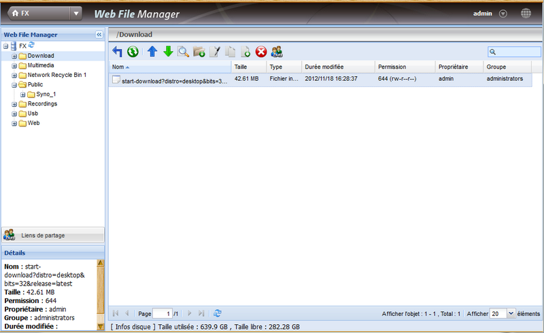Sort by Groupe column header
The image size is (544, 333).
507,67
